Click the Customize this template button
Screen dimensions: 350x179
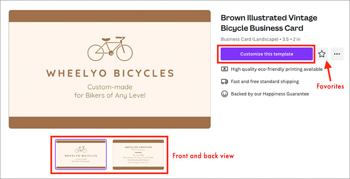pyautogui.click(x=266, y=54)
